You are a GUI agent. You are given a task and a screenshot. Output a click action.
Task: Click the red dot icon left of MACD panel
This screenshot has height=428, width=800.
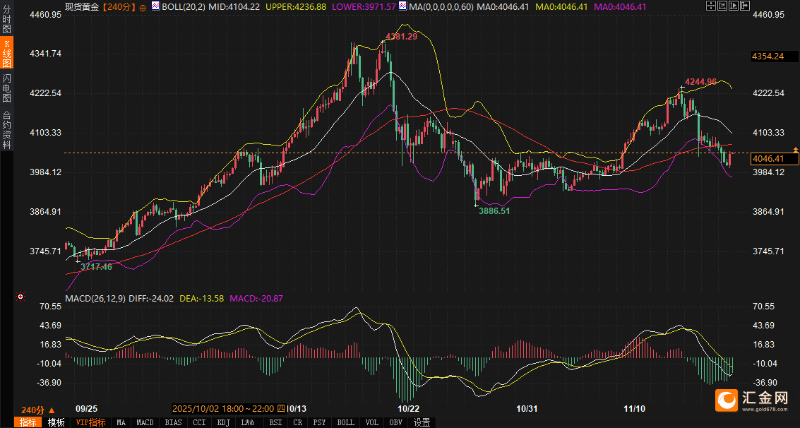tap(20, 297)
